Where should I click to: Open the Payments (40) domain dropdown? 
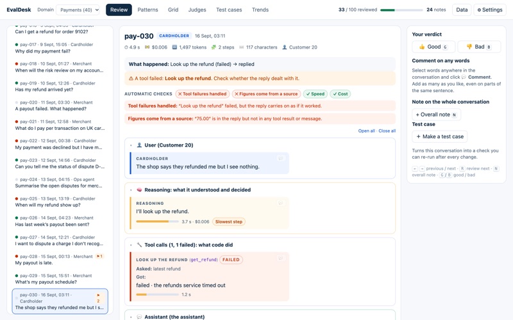78,10
